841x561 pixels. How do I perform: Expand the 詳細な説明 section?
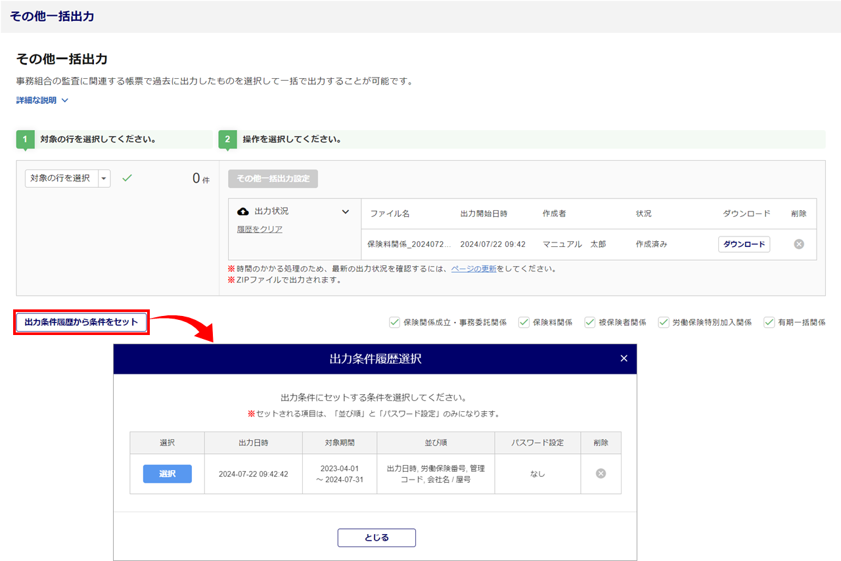(42, 101)
